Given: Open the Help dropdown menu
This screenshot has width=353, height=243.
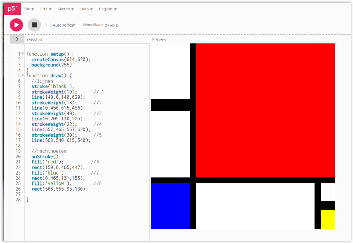Looking at the screenshot, I should [86, 9].
